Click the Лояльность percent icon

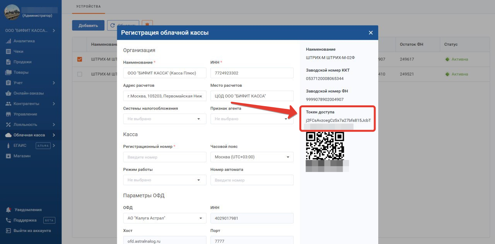(9, 125)
